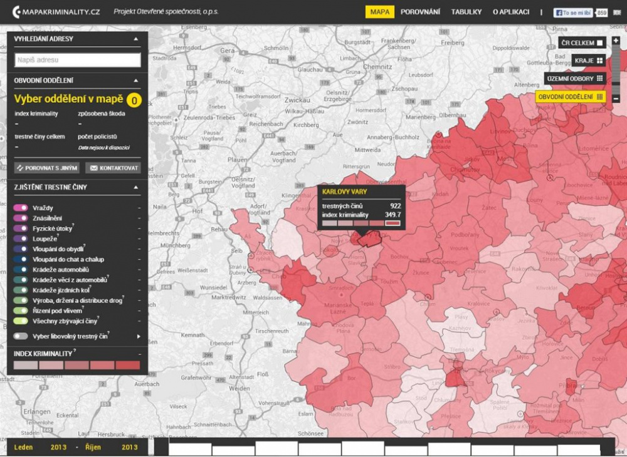Viewport: 627px width, 457px height.
Task: Like the page via Facebook 'To se mi líbí'
Action: (x=572, y=13)
